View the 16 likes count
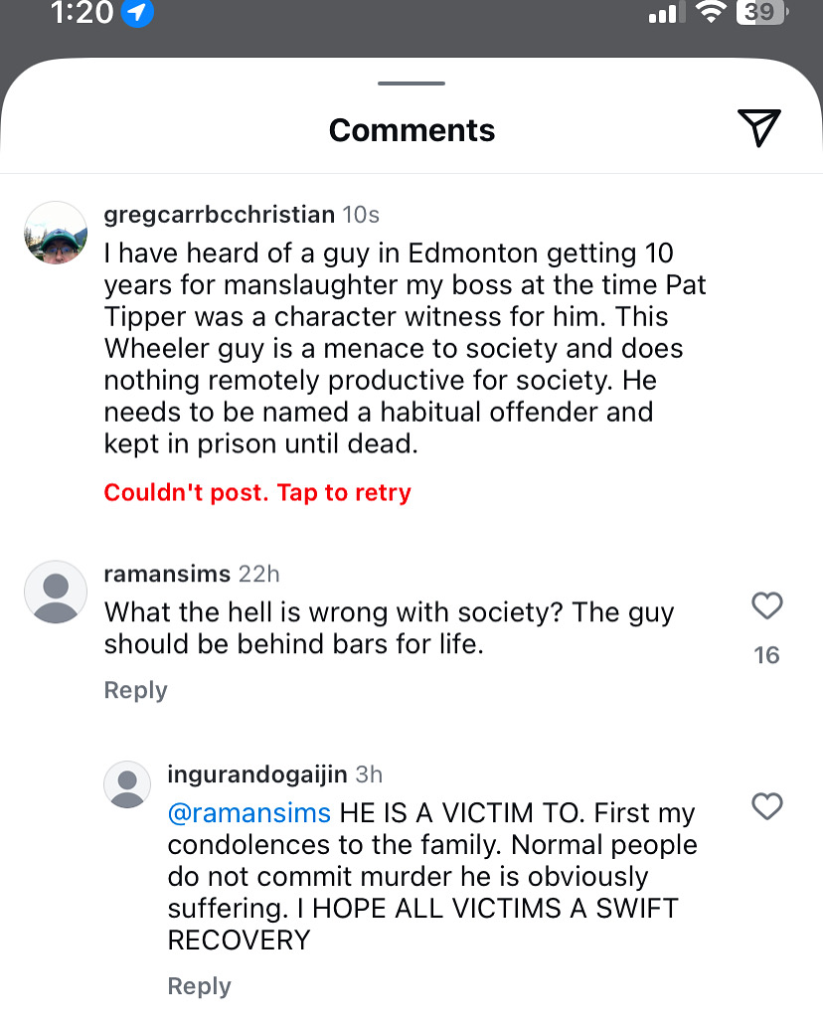 click(766, 655)
